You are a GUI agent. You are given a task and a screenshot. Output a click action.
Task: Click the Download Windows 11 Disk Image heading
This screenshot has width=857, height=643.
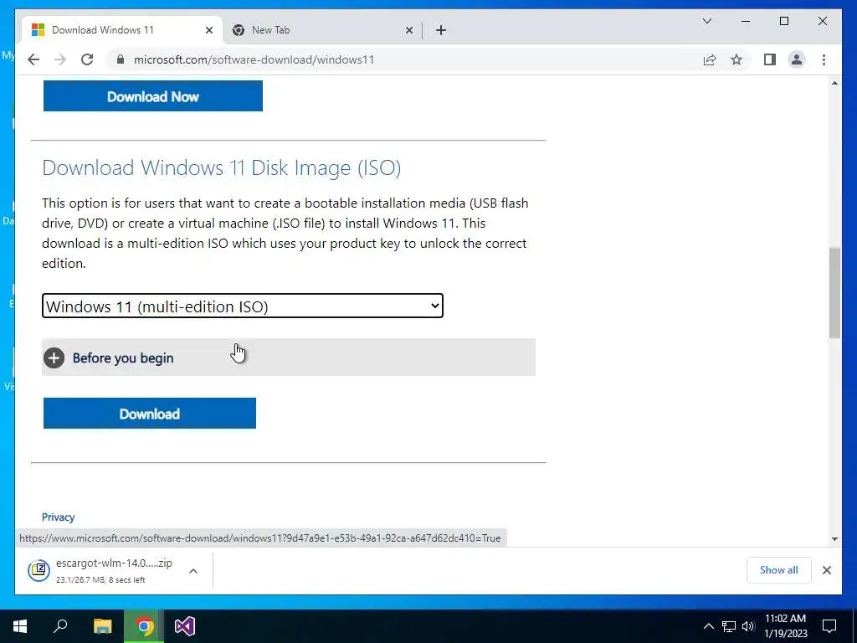click(x=221, y=167)
